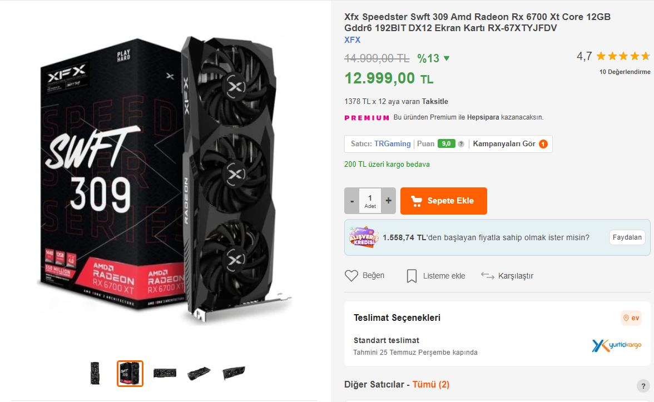
Task: Decrease quantity with the minus button
Action: point(352,201)
